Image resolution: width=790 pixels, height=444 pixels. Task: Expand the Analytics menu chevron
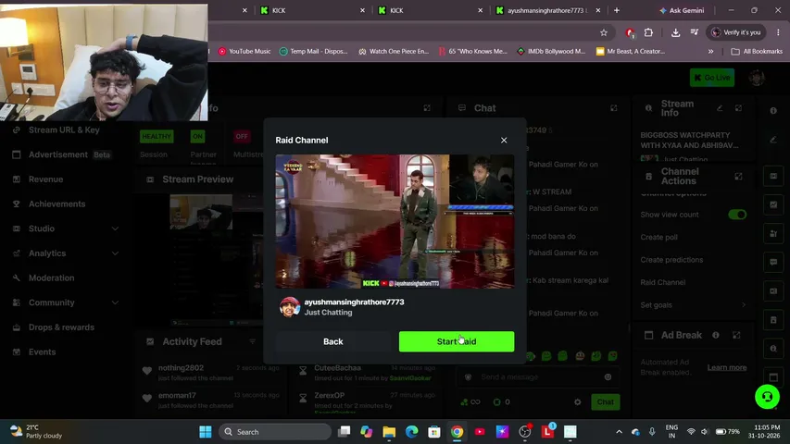(115, 253)
